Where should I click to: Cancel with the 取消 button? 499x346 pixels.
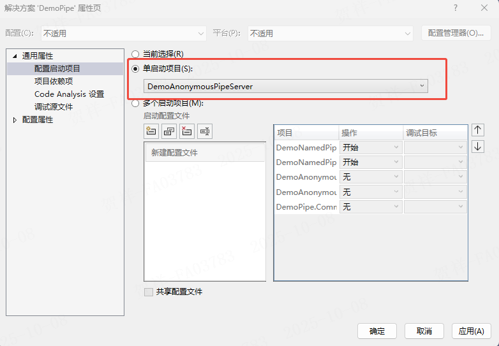pos(424,331)
